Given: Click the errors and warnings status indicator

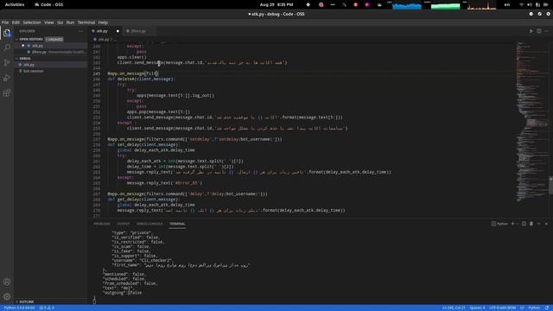Looking at the screenshot, I should [47, 308].
